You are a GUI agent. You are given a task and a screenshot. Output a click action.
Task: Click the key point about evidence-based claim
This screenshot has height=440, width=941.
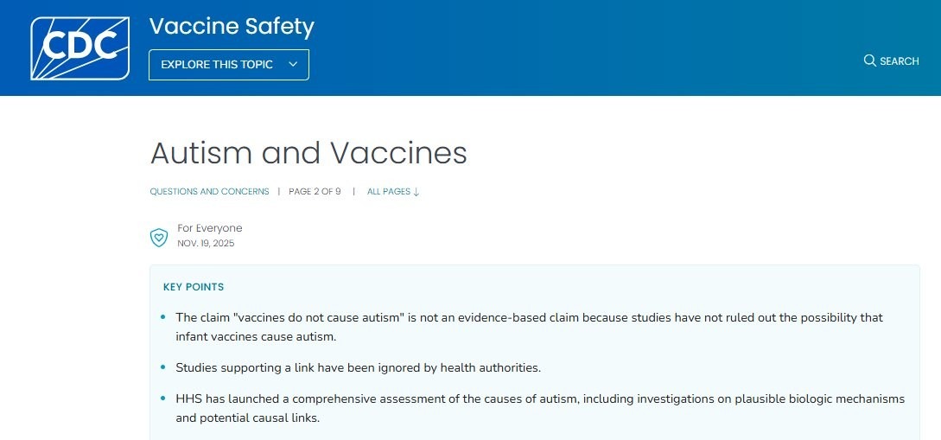click(530, 327)
